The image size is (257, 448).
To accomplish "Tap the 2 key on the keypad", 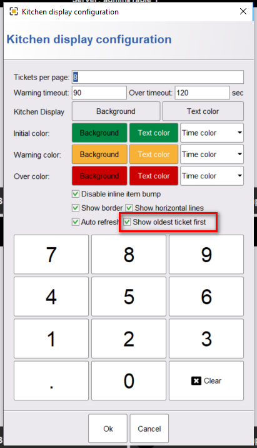I will (129, 339).
